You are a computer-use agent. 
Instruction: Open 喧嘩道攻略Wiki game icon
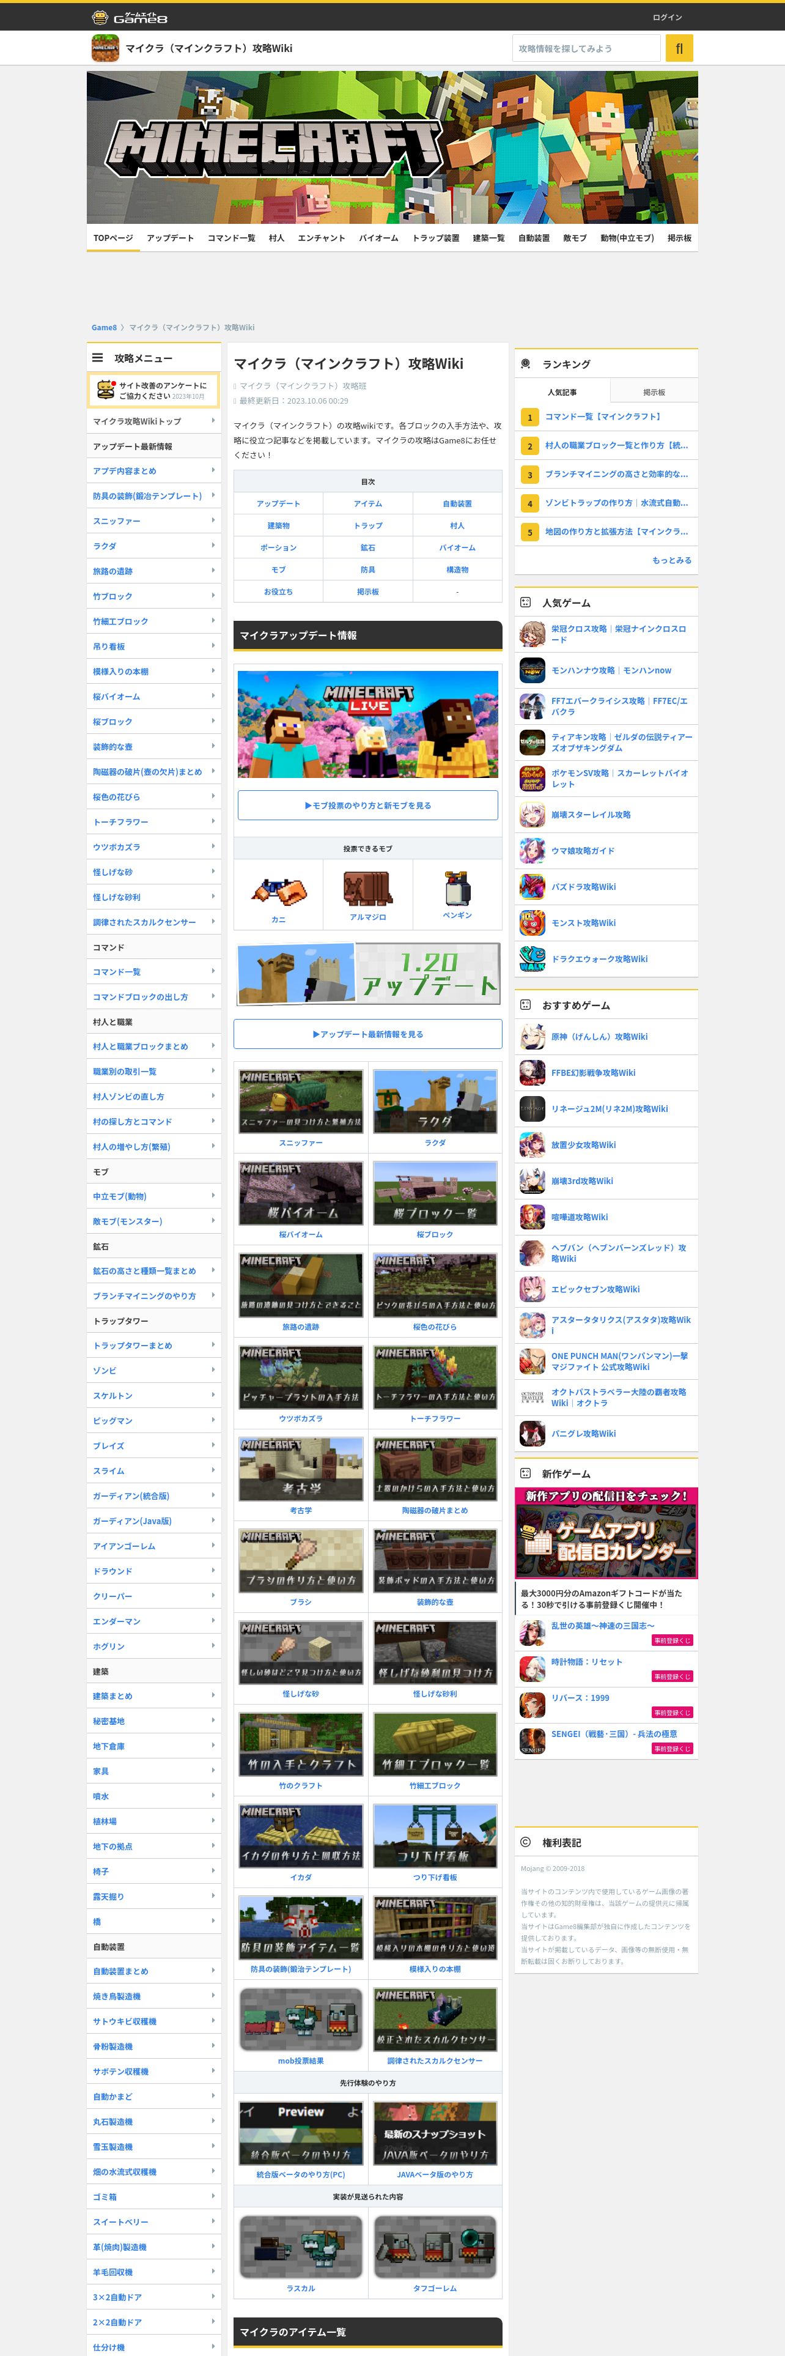pyautogui.click(x=532, y=1217)
